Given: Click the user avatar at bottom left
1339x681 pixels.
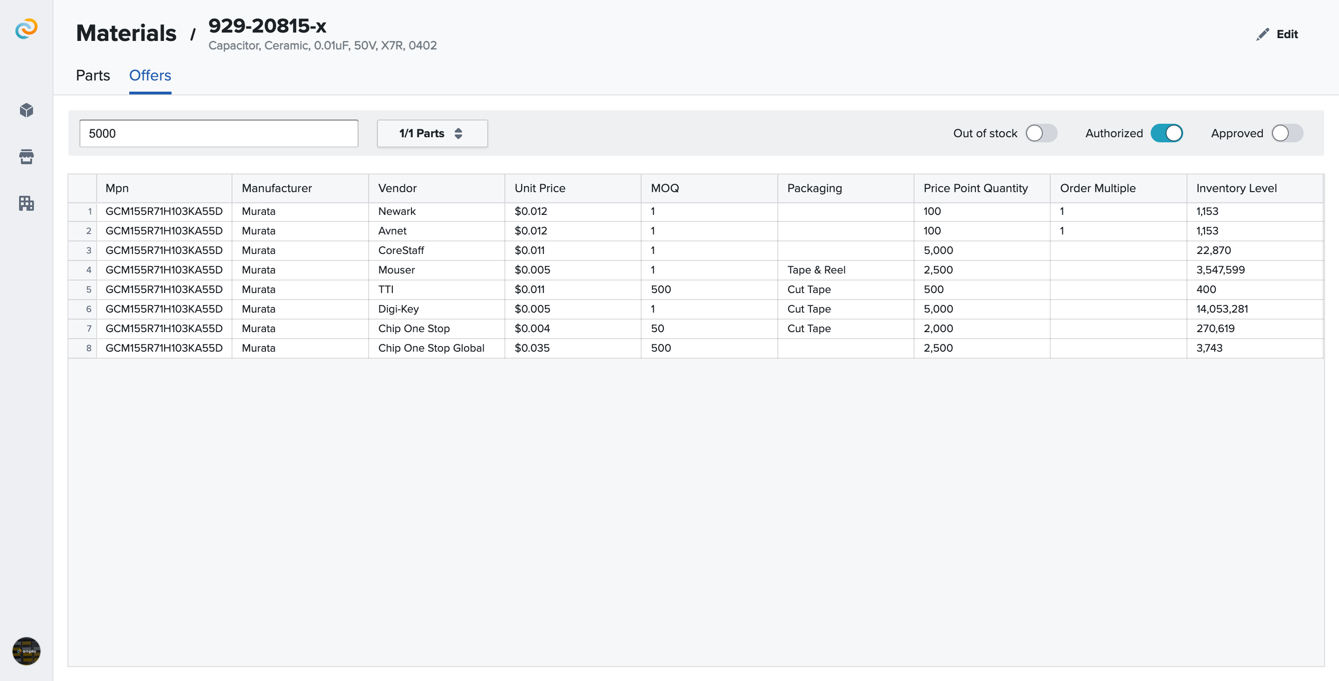Looking at the screenshot, I should tap(27, 651).
